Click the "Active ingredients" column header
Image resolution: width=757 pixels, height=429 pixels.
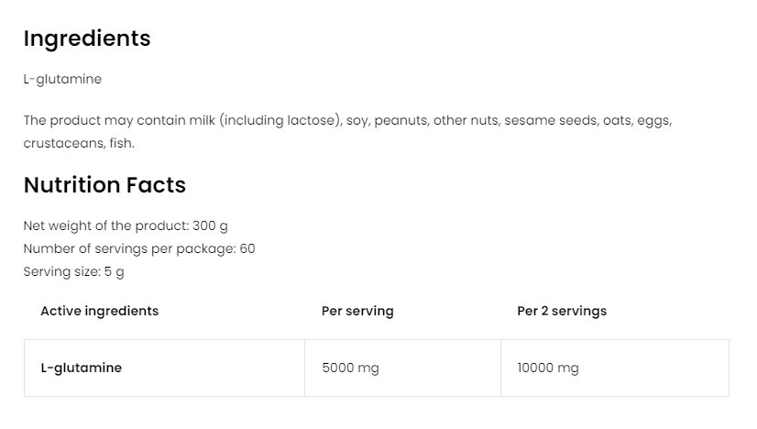click(100, 311)
